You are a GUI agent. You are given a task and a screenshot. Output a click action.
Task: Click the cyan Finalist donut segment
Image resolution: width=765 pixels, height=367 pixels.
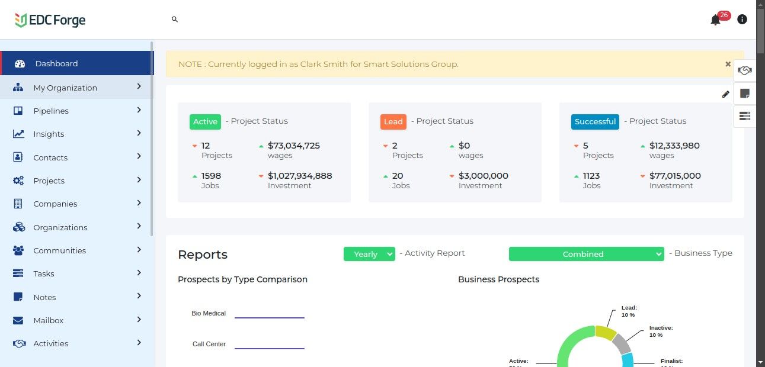(x=628, y=360)
